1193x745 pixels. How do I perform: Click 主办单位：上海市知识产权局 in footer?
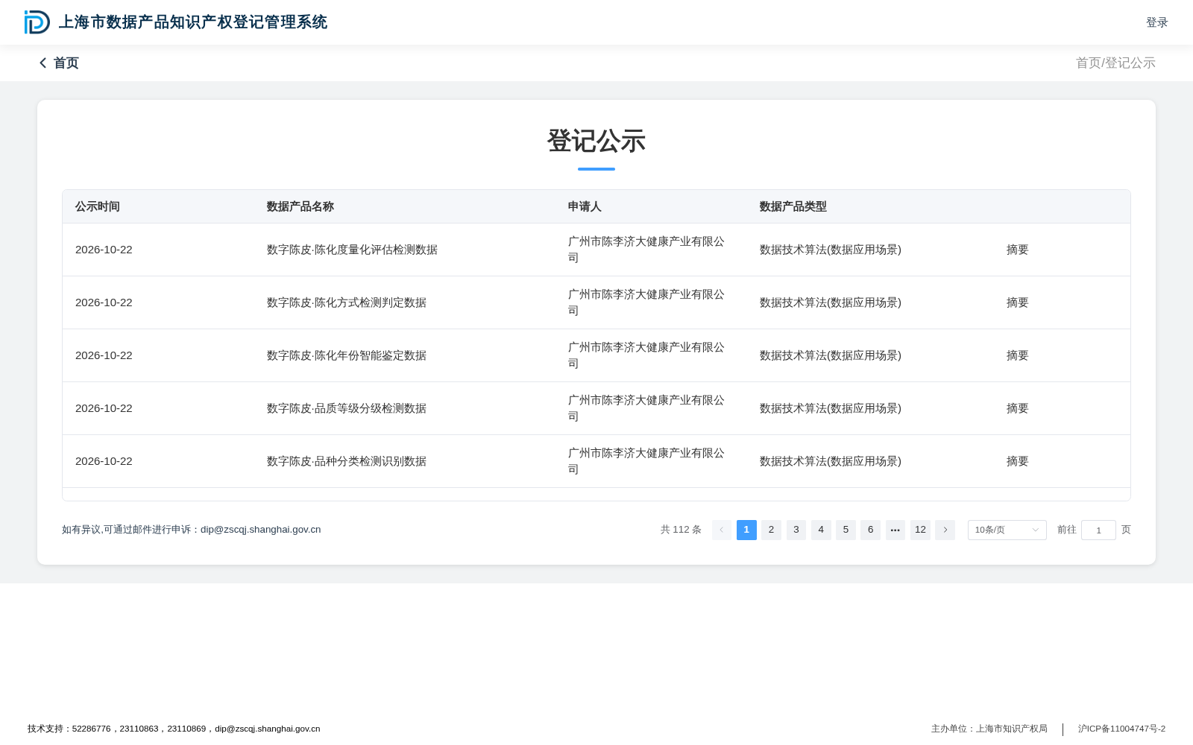(x=989, y=729)
